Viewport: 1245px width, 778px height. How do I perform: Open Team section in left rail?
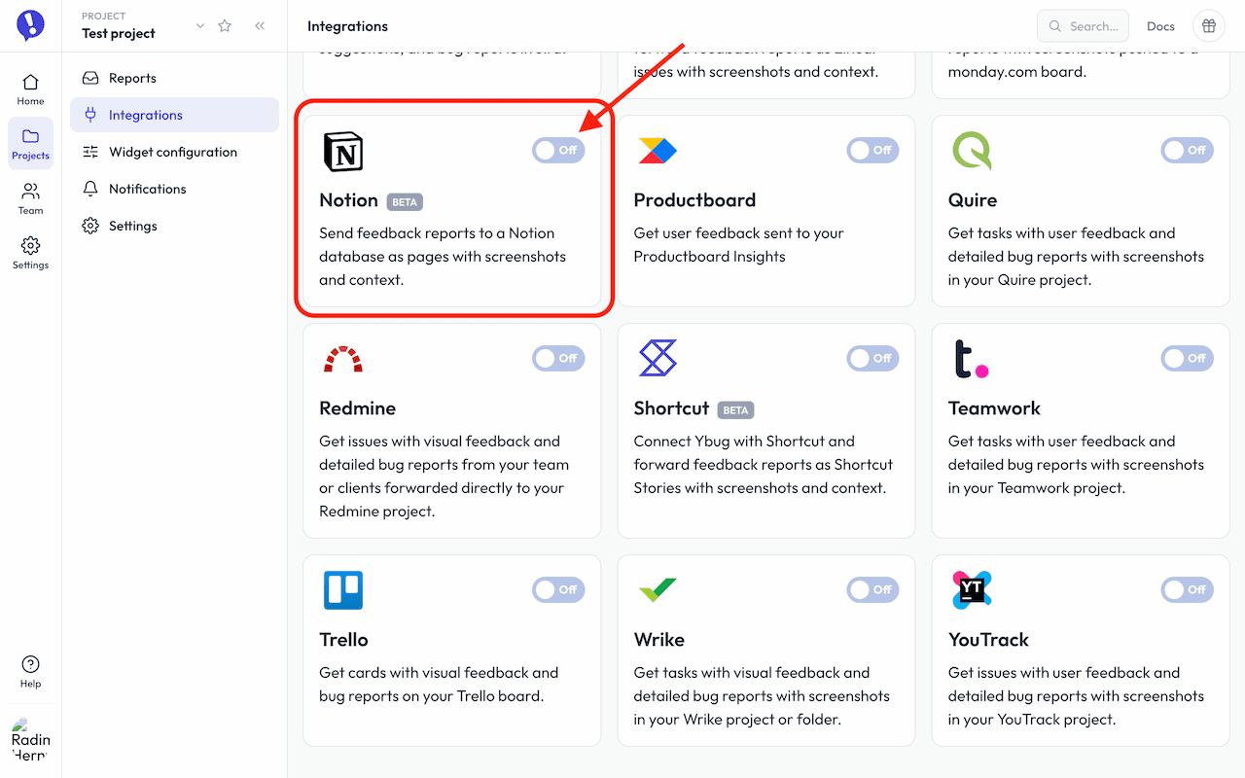click(30, 198)
